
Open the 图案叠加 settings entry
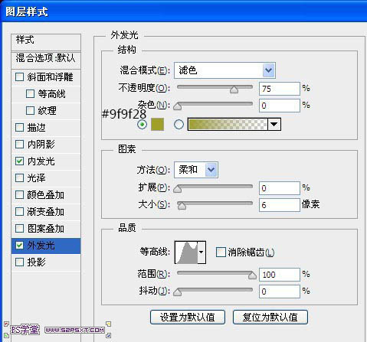point(46,229)
